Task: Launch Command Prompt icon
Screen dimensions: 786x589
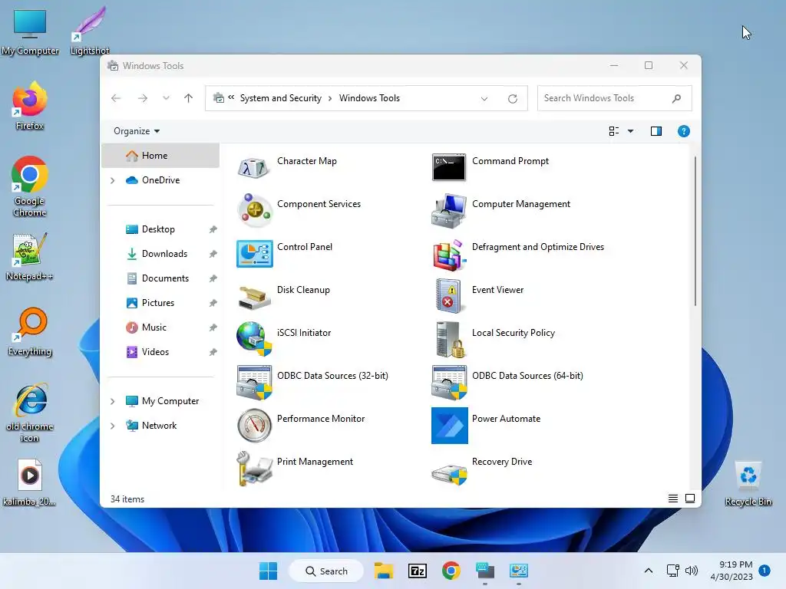Action: (x=448, y=167)
